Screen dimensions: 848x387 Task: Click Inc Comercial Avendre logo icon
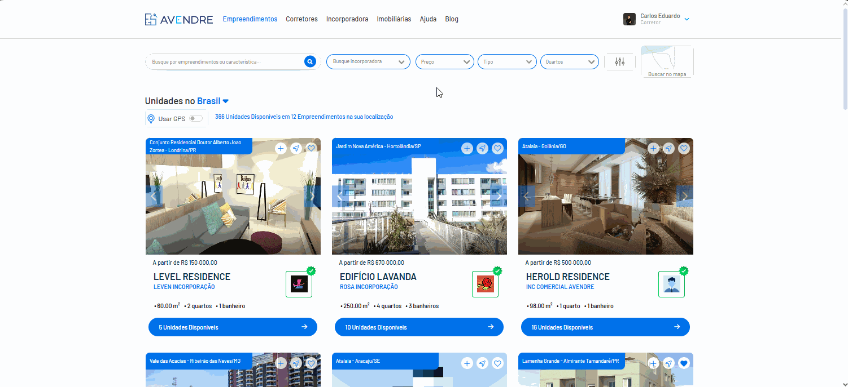672,284
